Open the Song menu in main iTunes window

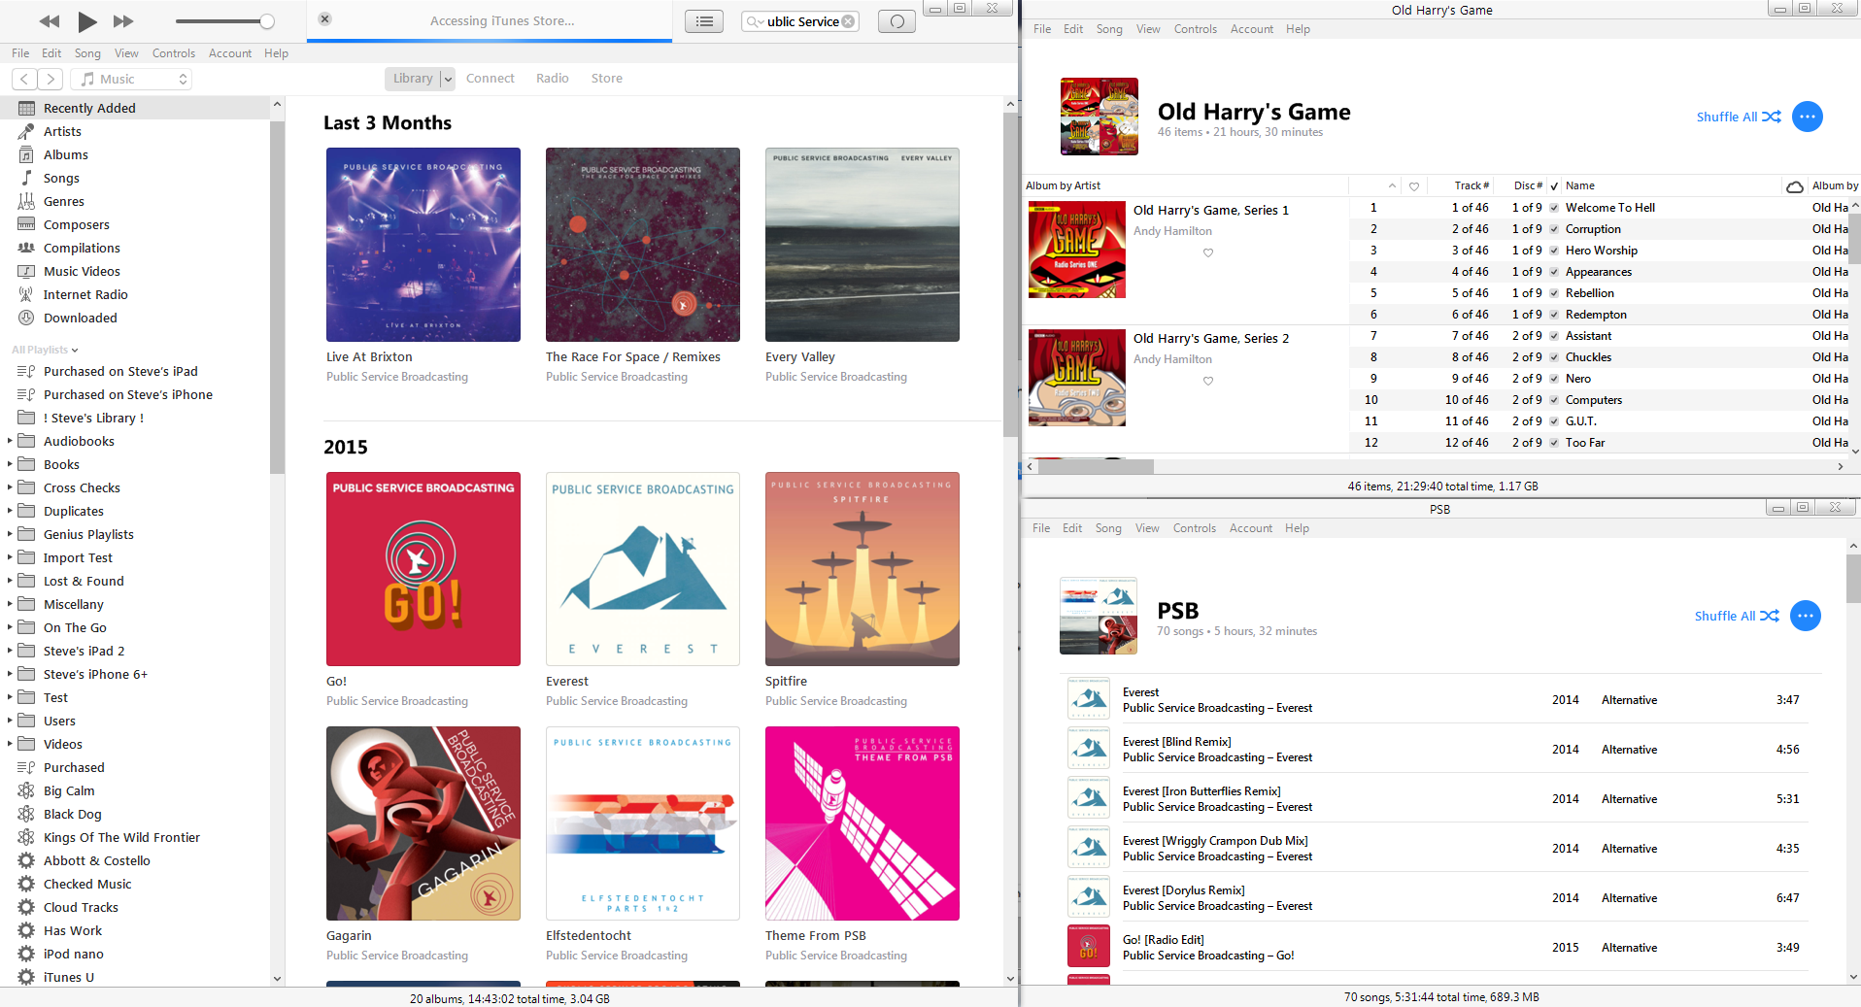87,53
